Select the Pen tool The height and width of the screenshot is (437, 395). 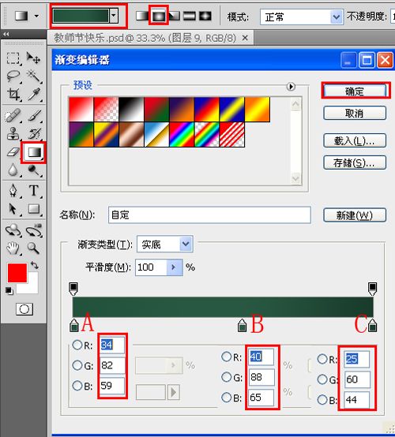tap(13, 191)
